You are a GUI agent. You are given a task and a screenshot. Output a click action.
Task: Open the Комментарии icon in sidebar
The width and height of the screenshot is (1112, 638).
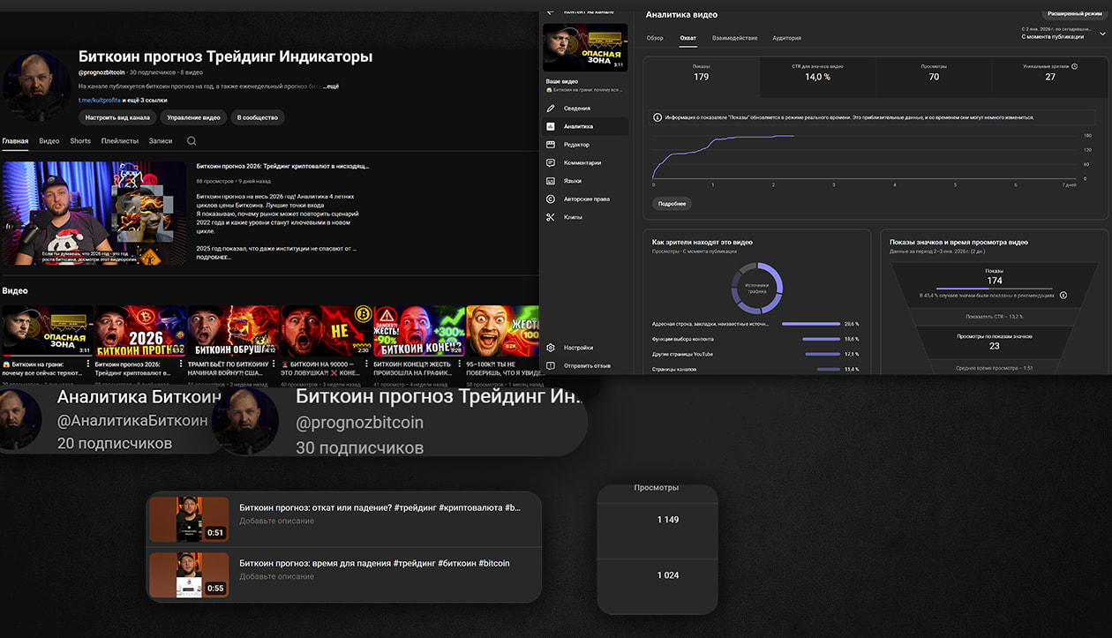[551, 163]
